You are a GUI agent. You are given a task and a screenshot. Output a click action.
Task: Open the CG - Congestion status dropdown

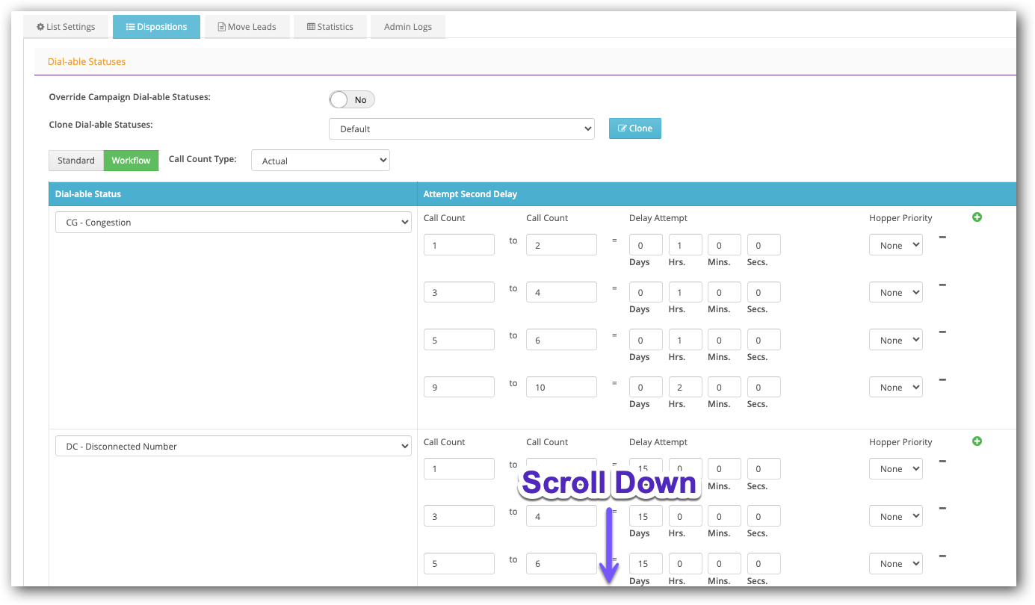click(x=233, y=223)
